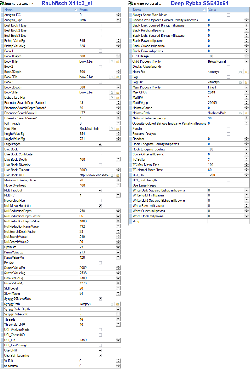This screenshot has width=252, height=370.
Task: Enable the xLog checkbox
Action: tap(229, 221)
